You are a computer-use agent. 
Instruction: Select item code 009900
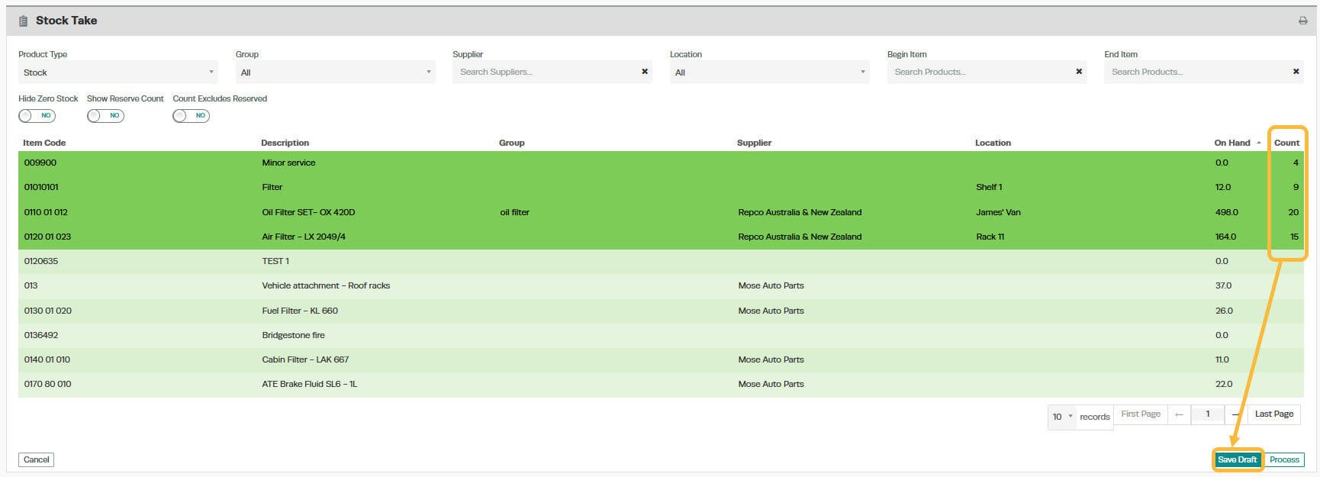40,163
